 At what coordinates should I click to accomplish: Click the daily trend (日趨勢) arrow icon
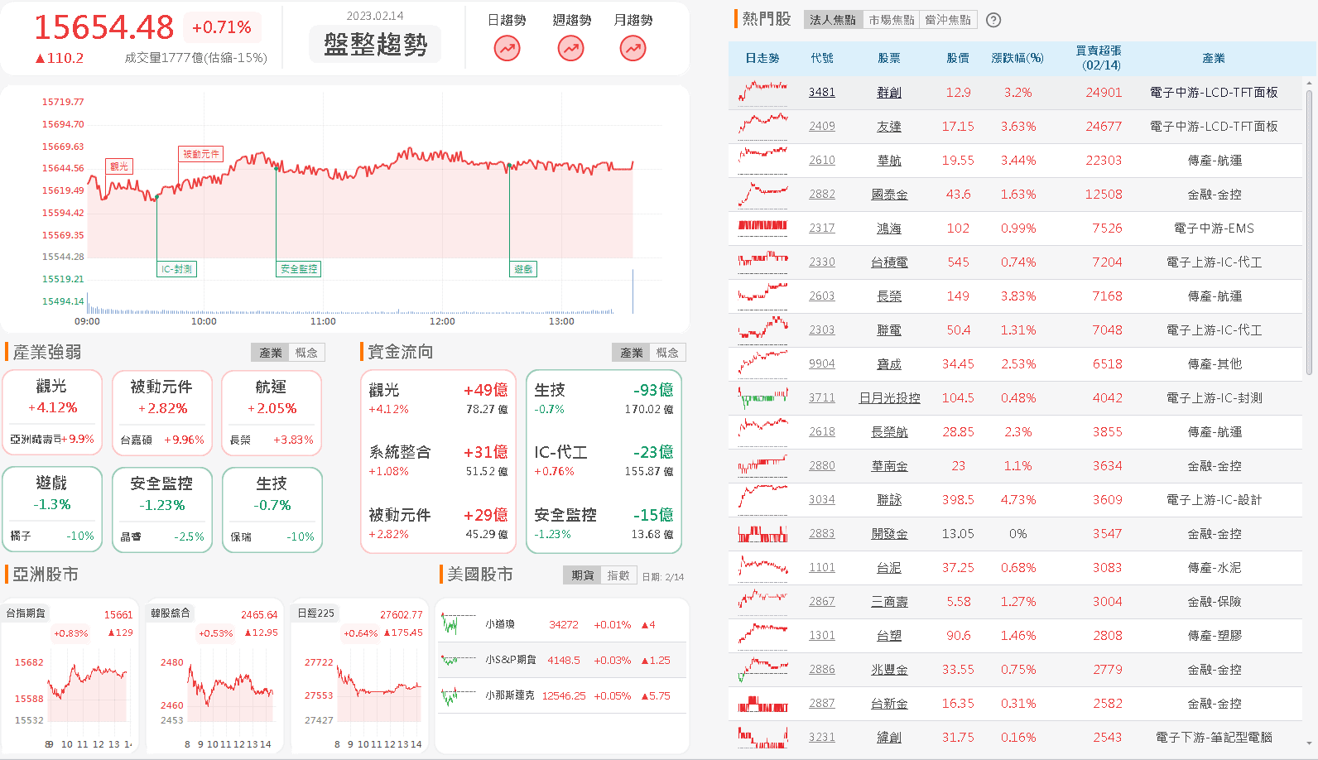[x=507, y=49]
